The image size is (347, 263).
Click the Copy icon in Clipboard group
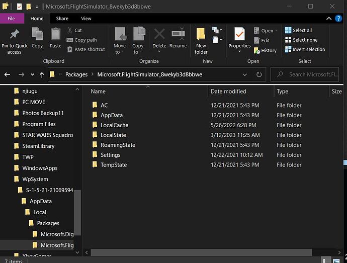tap(37, 34)
